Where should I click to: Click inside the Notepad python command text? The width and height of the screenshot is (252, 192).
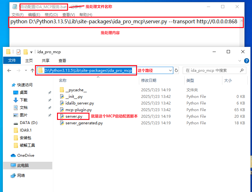pyautogui.click(x=124, y=21)
